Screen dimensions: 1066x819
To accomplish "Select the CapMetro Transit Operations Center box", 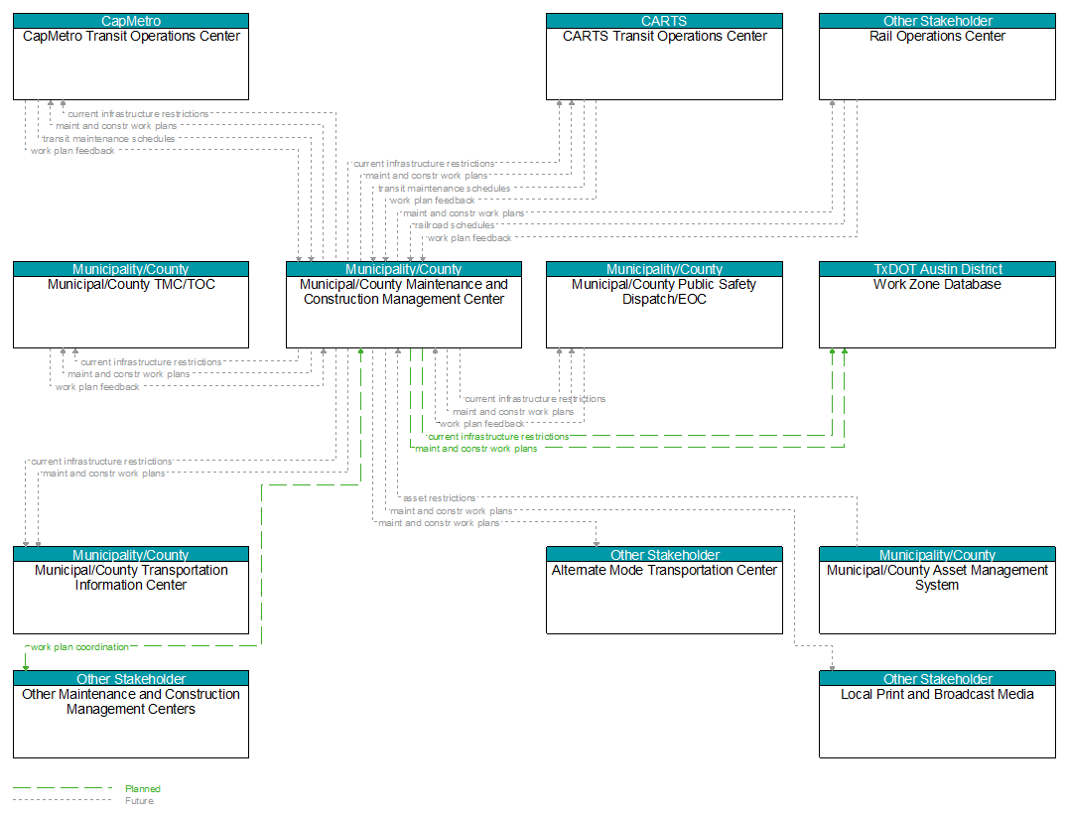I will [x=131, y=57].
